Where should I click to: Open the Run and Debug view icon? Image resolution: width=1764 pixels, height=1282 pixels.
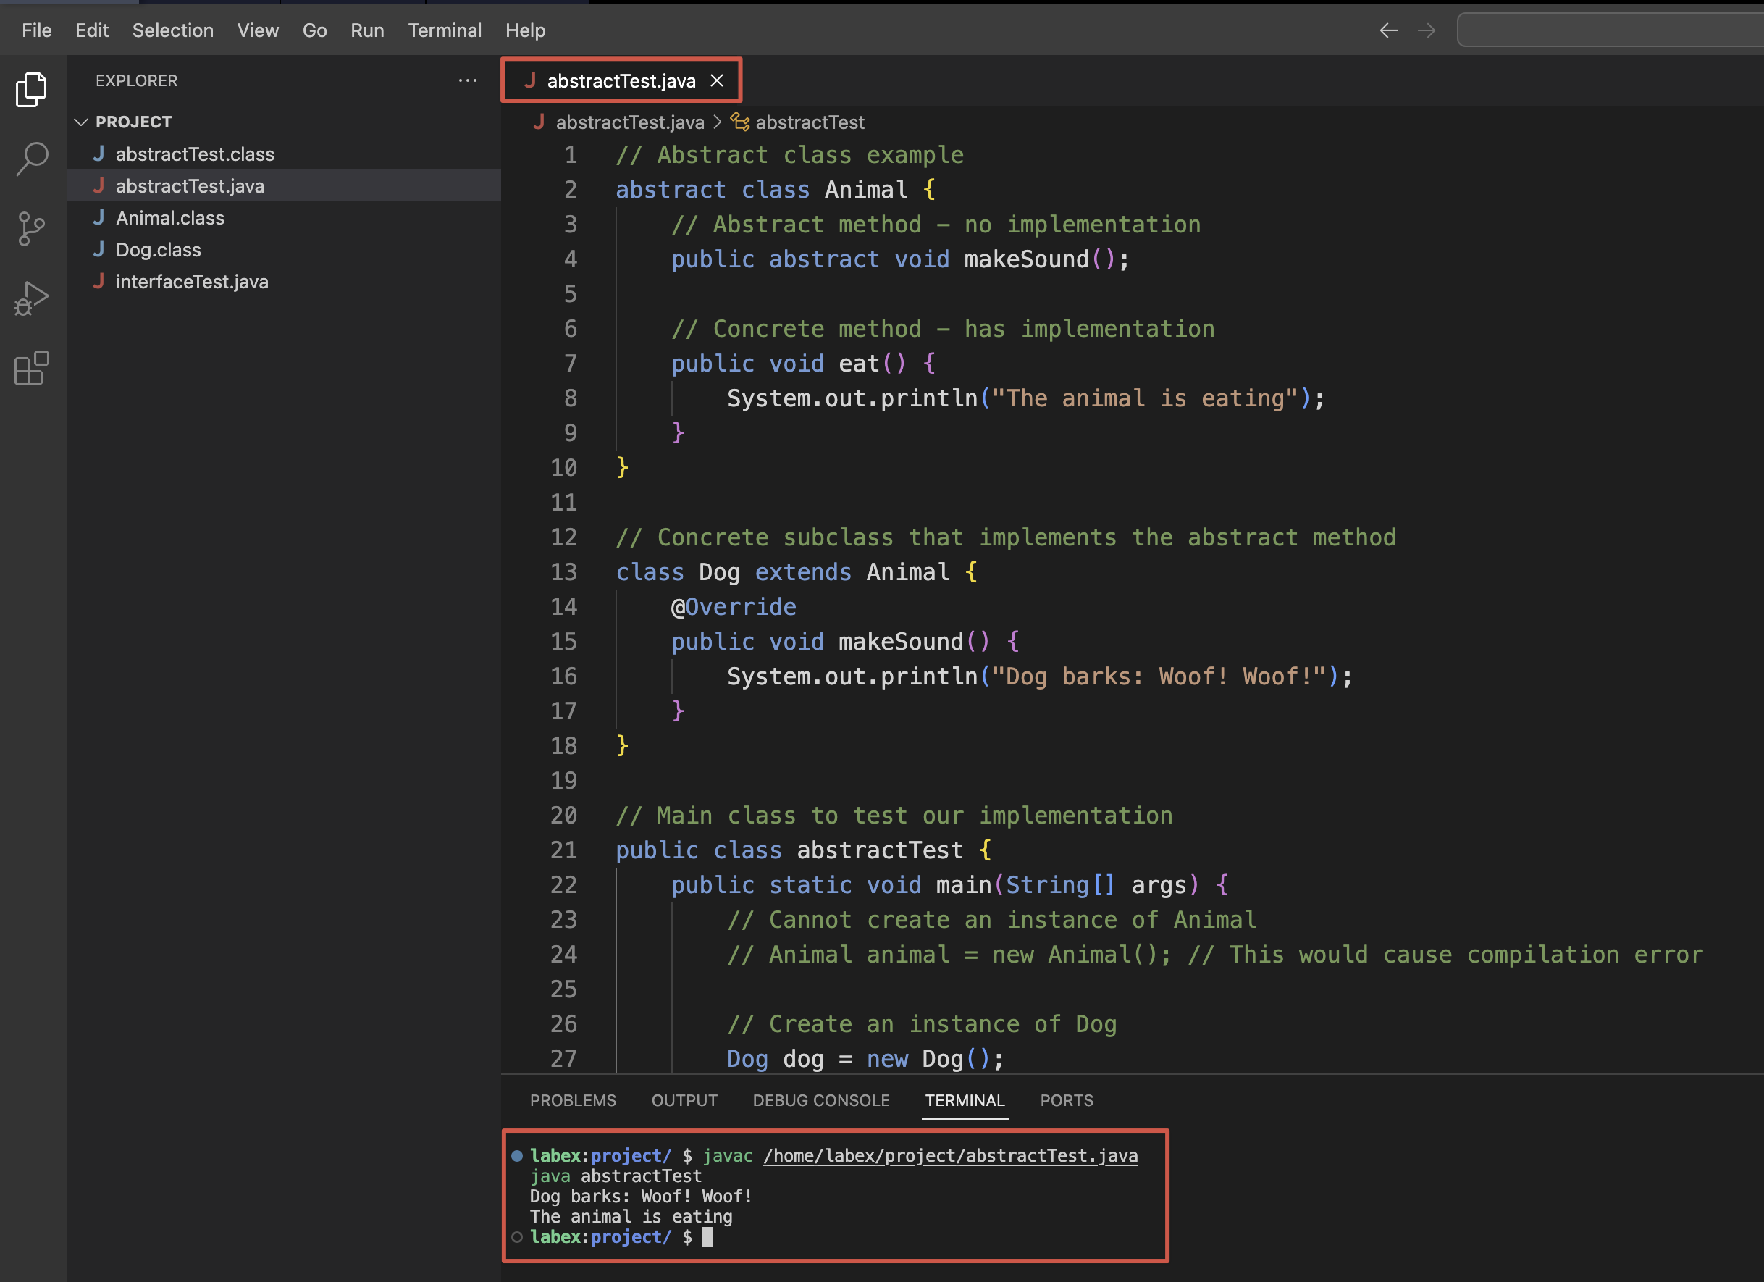[31, 297]
